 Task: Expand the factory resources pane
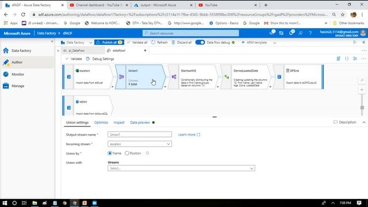click(x=58, y=51)
